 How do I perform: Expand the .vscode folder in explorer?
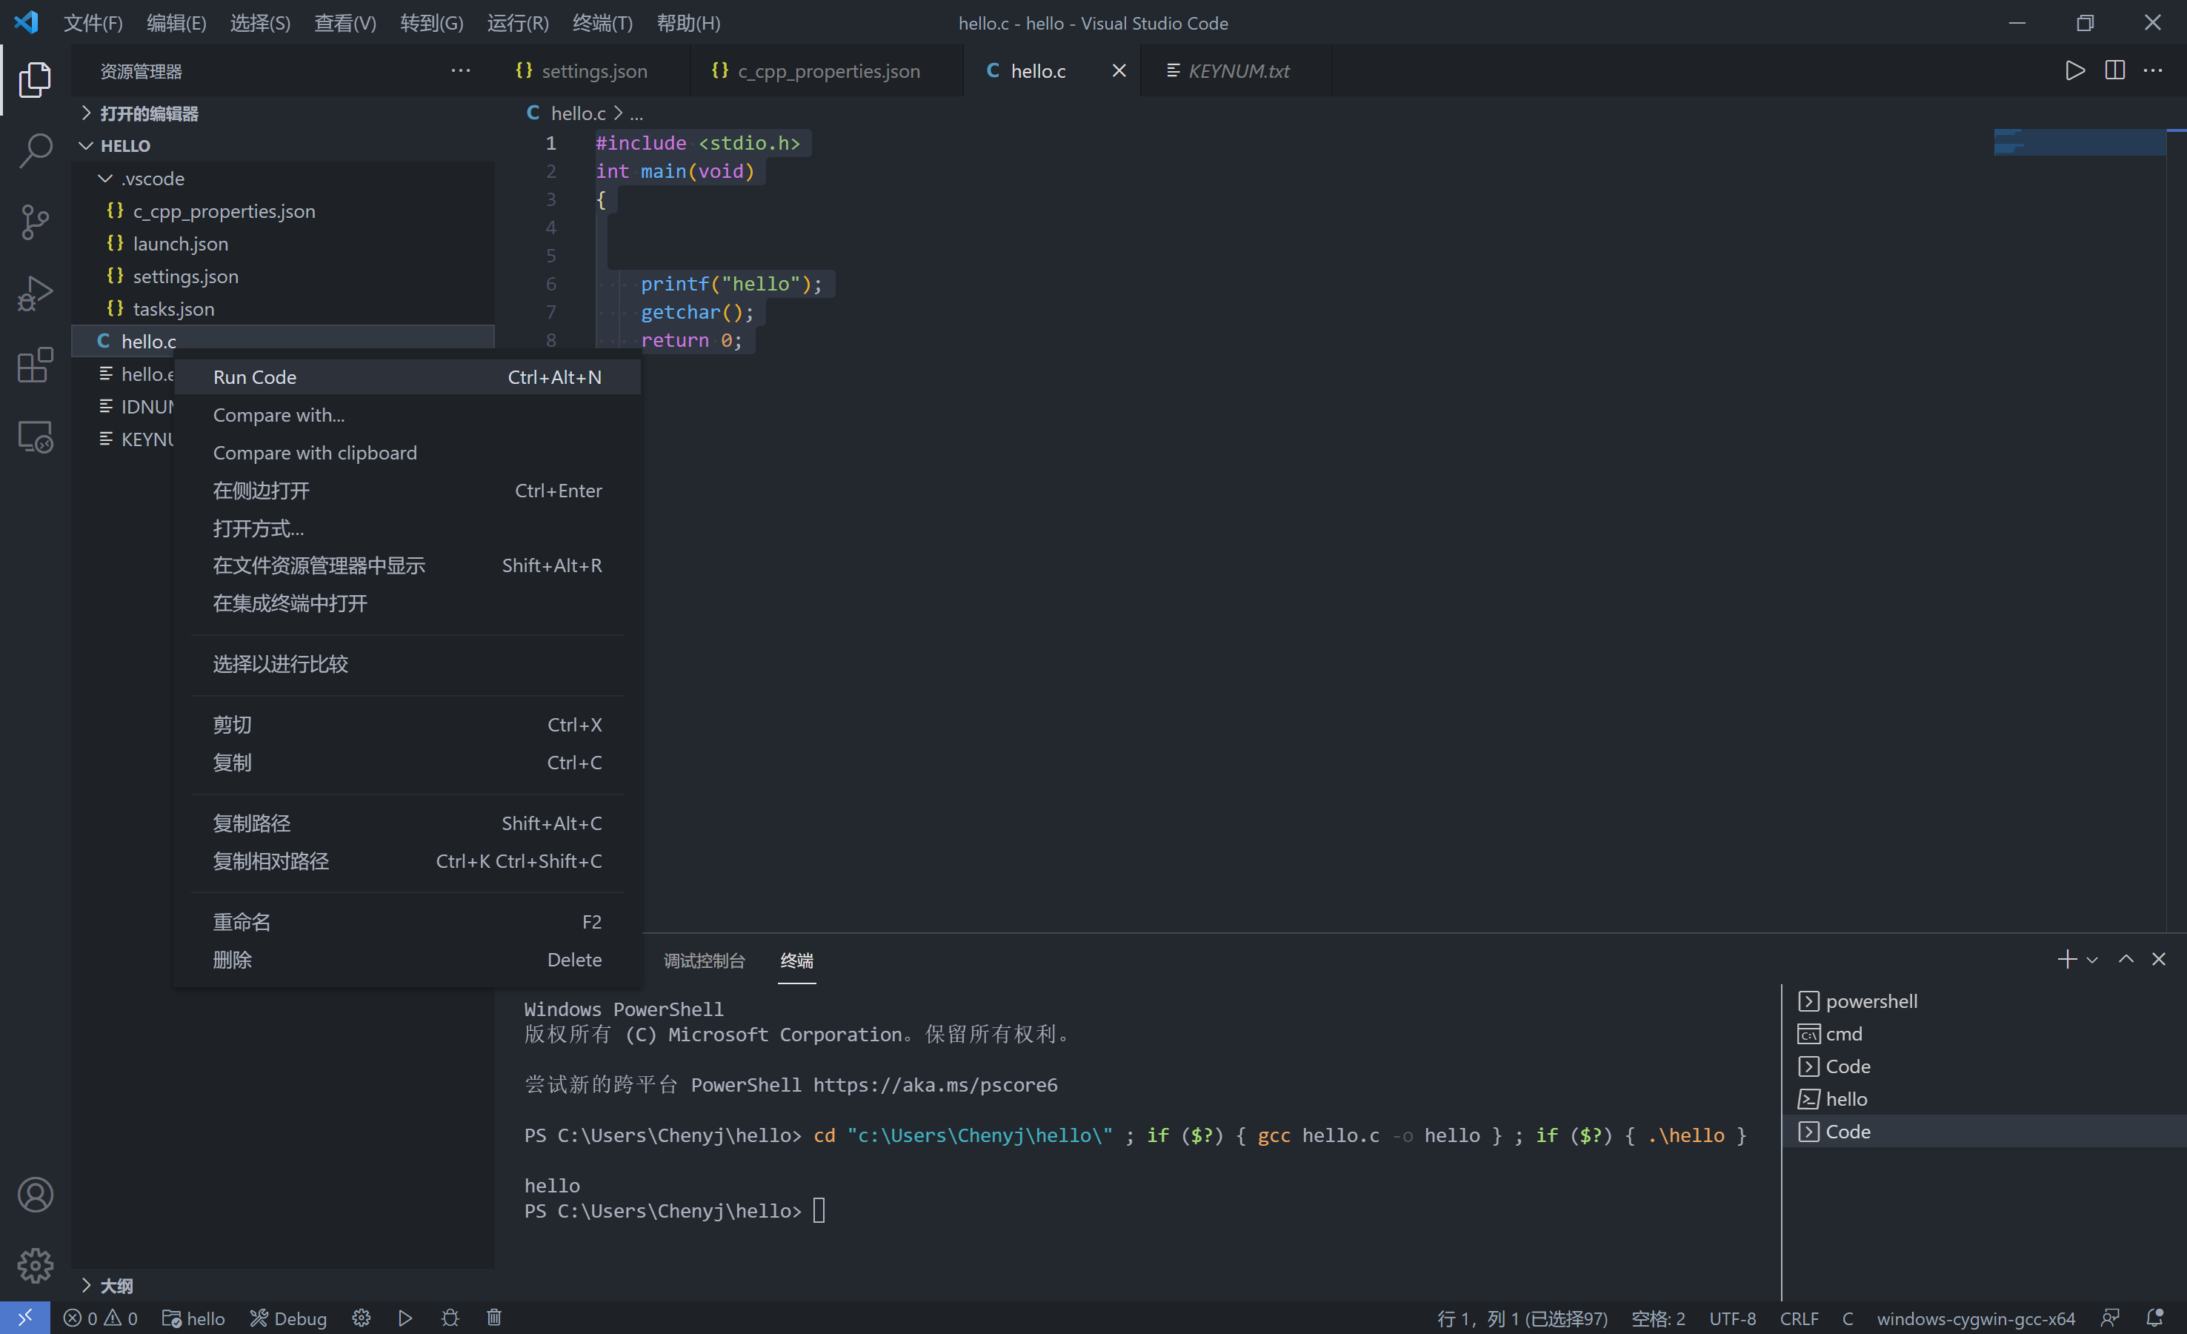(152, 176)
